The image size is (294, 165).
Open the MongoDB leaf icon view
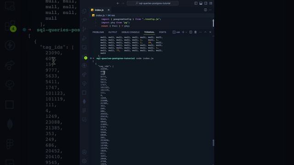coord(85,102)
